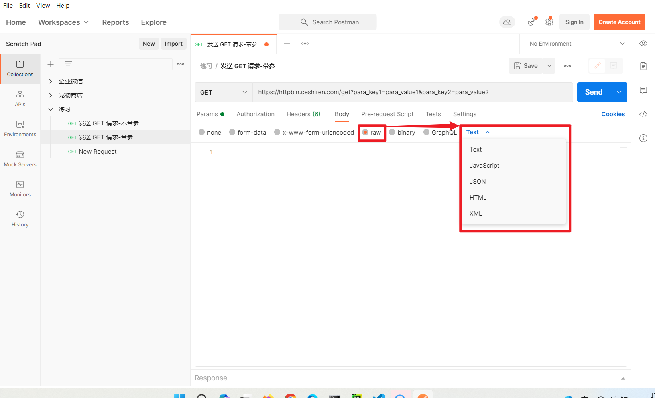Open the GET method dropdown
Screen dimensions: 655x398
[x=224, y=92]
